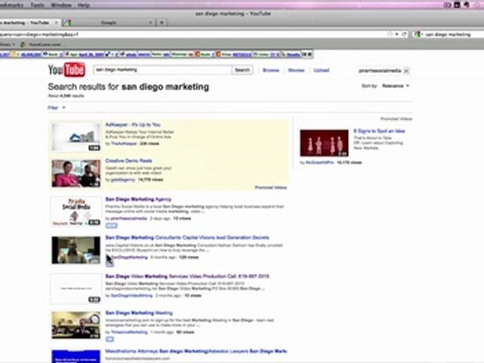Open the Bookmarks menu
This screenshot has height=363, width=484.
pos(12,5)
